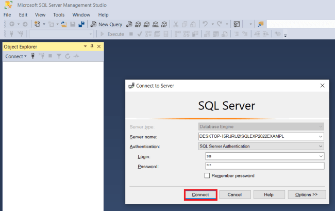Open the File menu
This screenshot has height=211, width=335.
tap(7, 15)
